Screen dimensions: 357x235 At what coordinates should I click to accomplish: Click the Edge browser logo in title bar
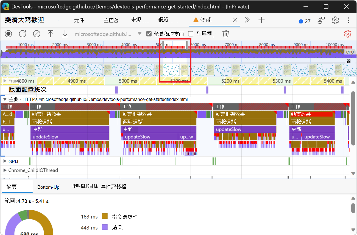5,6
